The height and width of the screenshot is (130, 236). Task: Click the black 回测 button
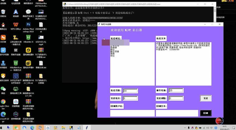(205, 113)
